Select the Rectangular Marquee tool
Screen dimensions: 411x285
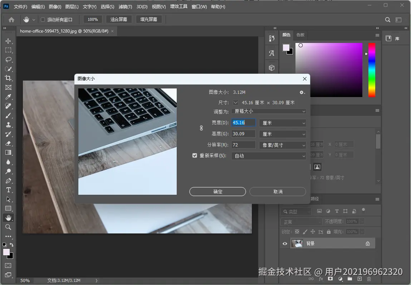[8, 50]
